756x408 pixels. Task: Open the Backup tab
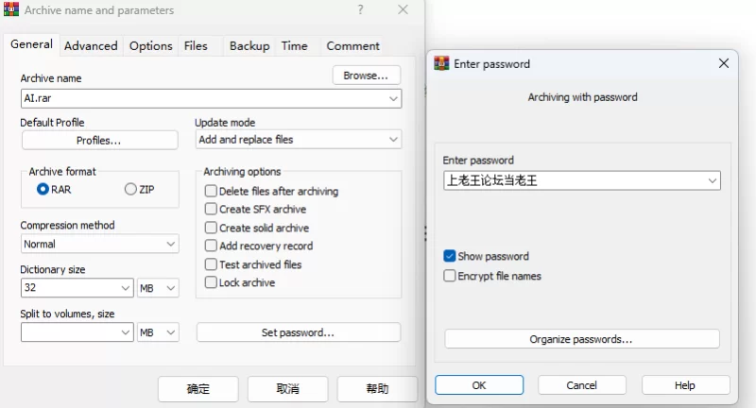249,45
